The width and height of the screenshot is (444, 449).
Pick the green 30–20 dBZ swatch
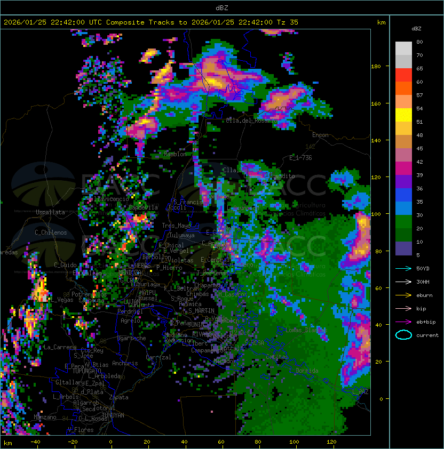[403, 222]
